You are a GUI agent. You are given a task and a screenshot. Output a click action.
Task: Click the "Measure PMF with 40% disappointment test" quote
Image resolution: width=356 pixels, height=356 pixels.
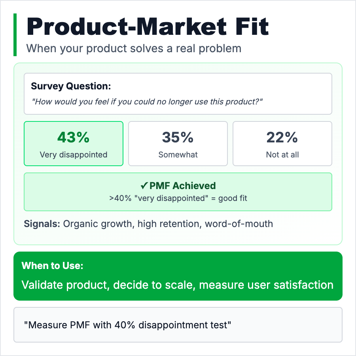[127, 325]
